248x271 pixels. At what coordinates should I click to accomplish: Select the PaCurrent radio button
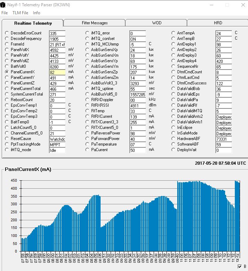coord(87,150)
